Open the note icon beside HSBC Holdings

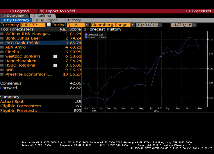pyautogui.click(x=55, y=65)
